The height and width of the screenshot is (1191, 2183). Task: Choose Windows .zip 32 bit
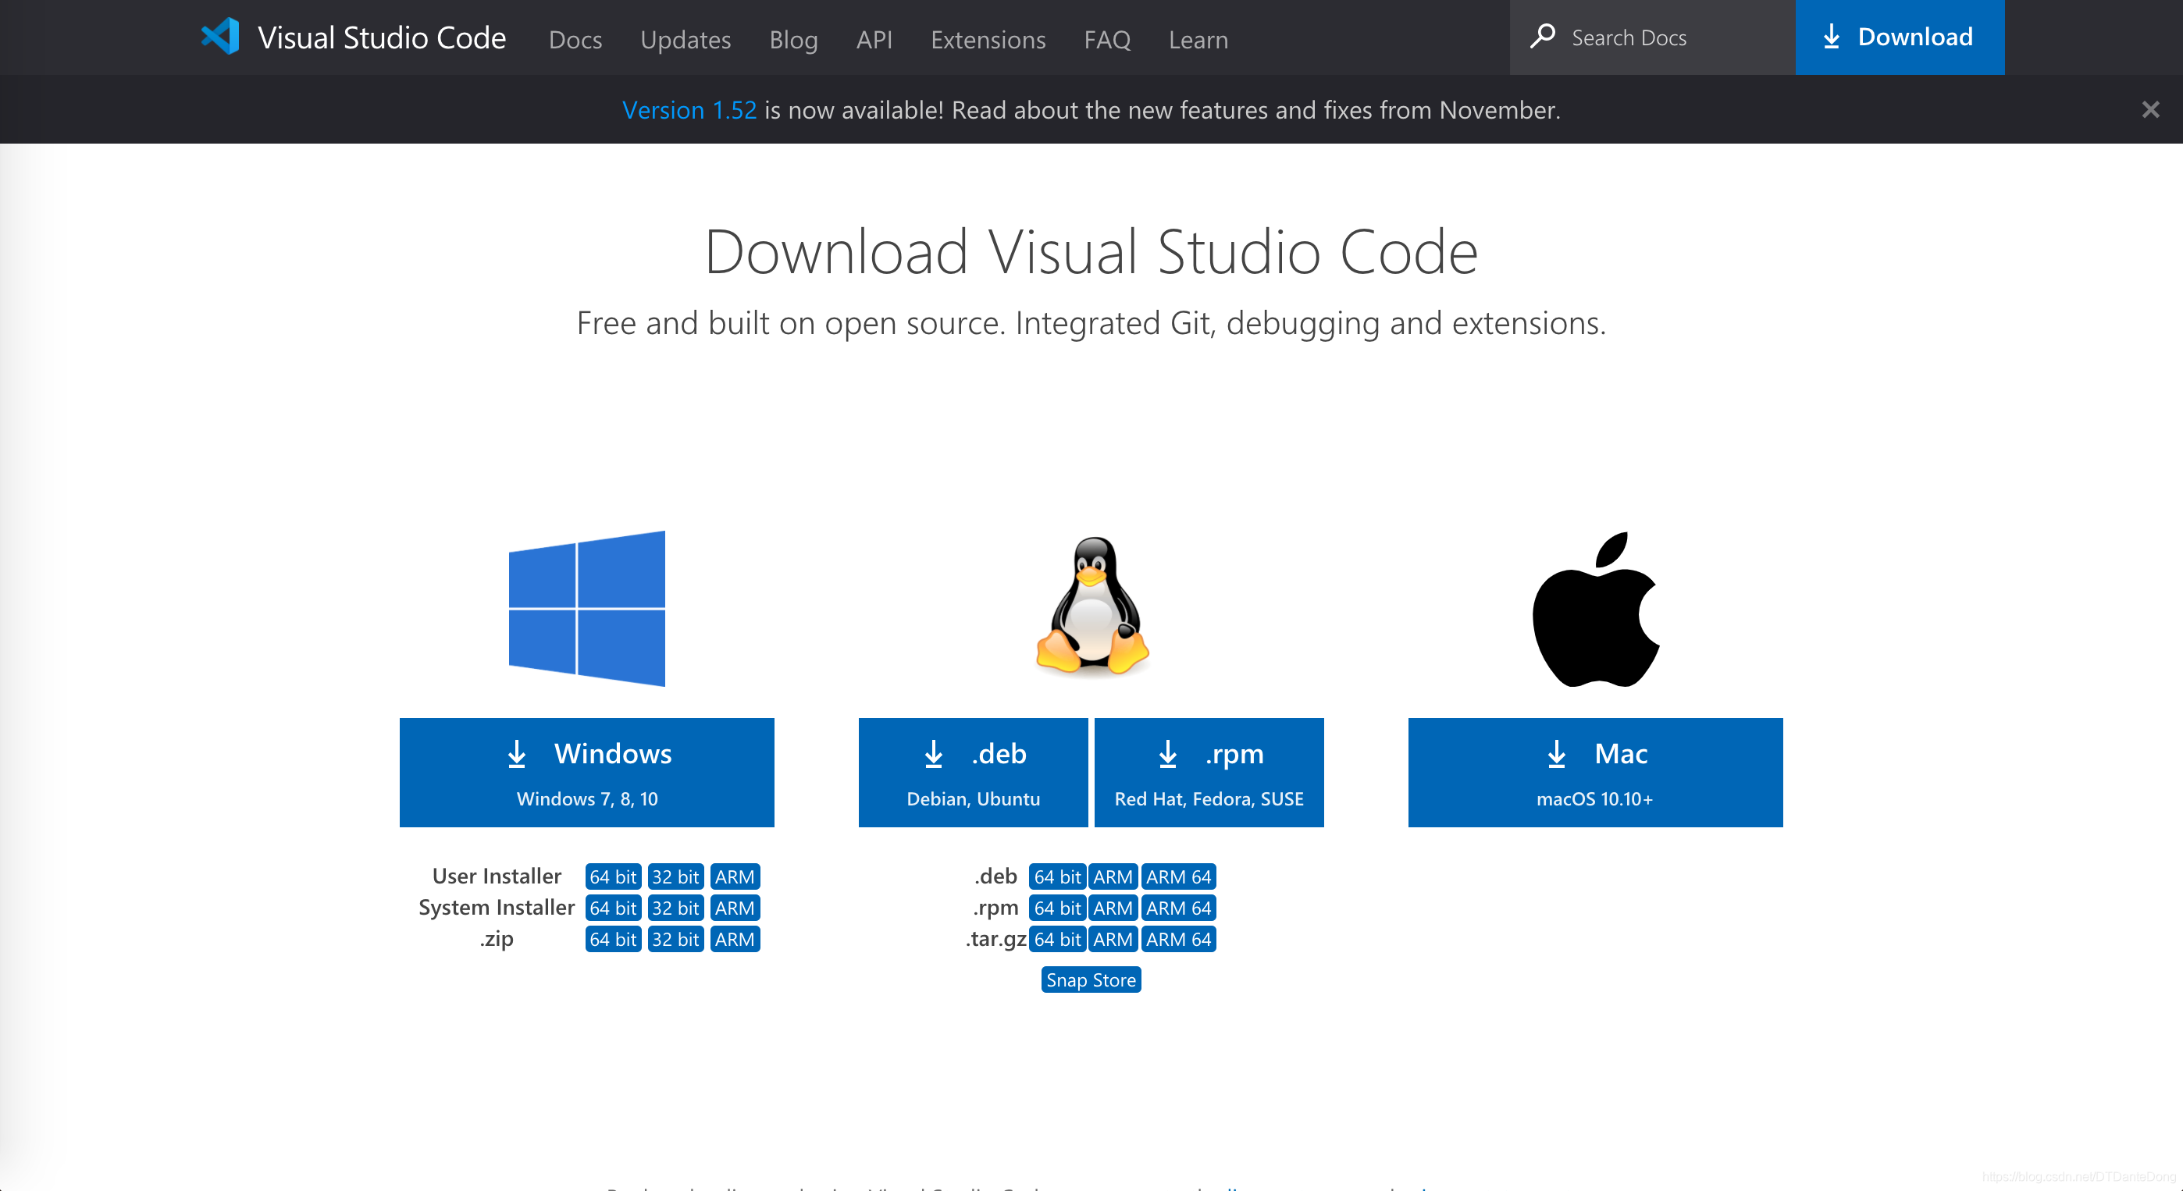click(675, 940)
